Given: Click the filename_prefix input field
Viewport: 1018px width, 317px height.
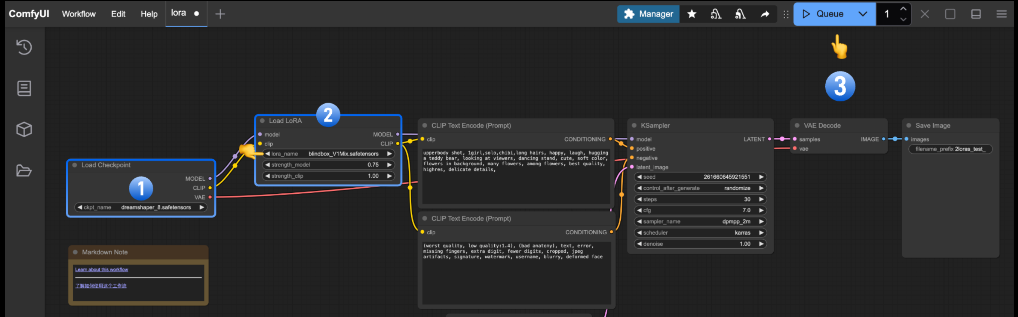Looking at the screenshot, I should point(951,149).
